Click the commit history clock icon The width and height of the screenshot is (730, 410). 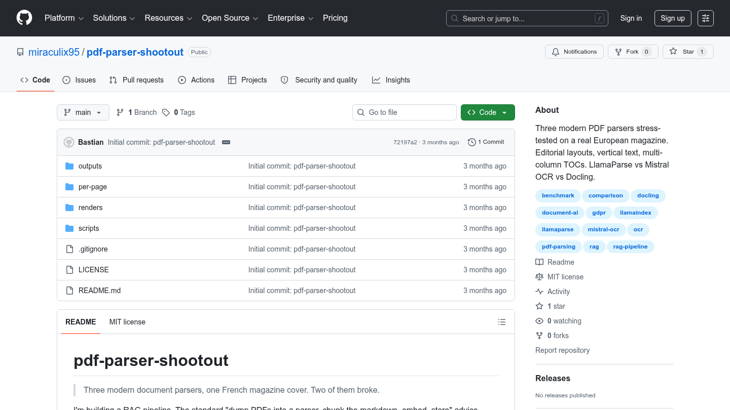pyautogui.click(x=471, y=142)
